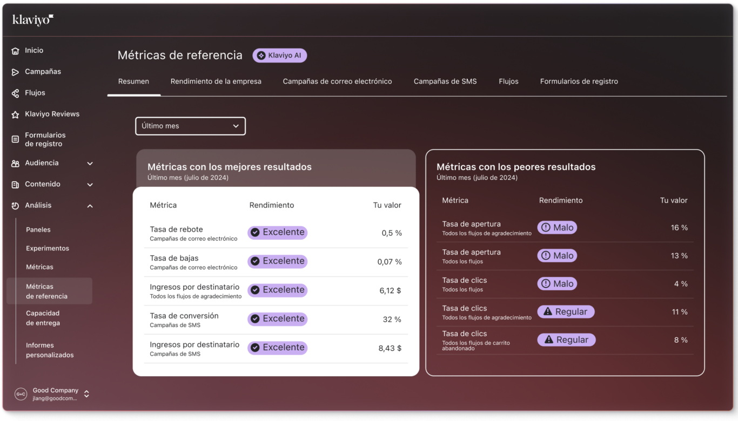Image resolution: width=738 pixels, height=421 pixels.
Task: Select the Tasa de rebote metric row
Action: tap(276, 233)
